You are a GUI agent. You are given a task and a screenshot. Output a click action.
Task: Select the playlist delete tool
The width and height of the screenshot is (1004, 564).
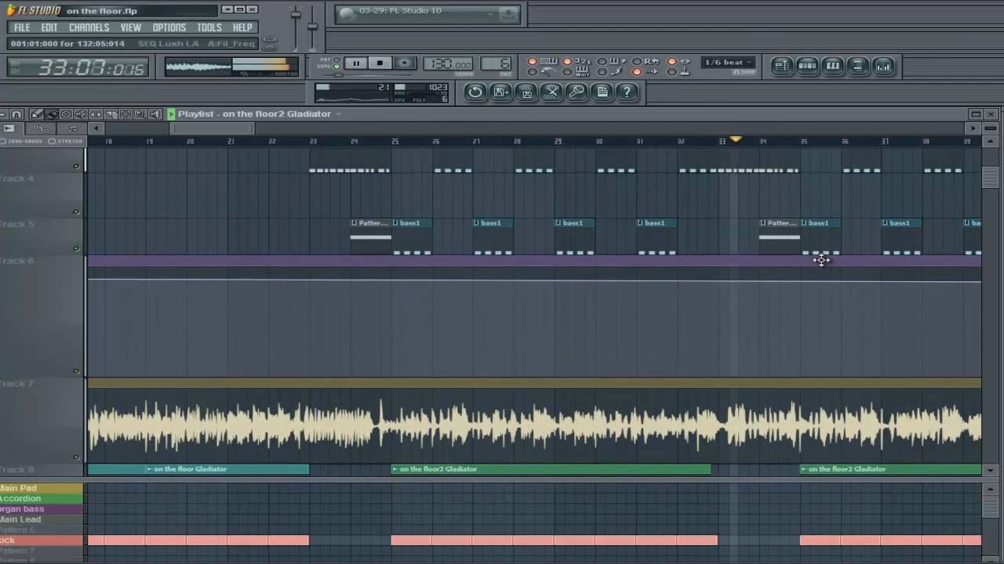(66, 114)
